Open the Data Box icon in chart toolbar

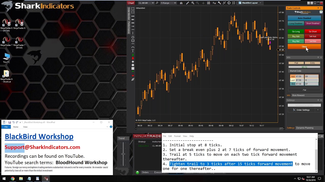[x=208, y=3]
